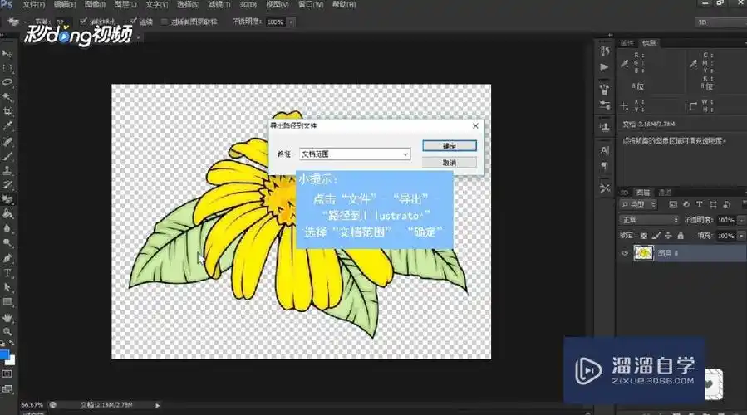Enable the 对所有图层取样 checkbox
Viewport: 747px width, 415px height.
(165, 21)
